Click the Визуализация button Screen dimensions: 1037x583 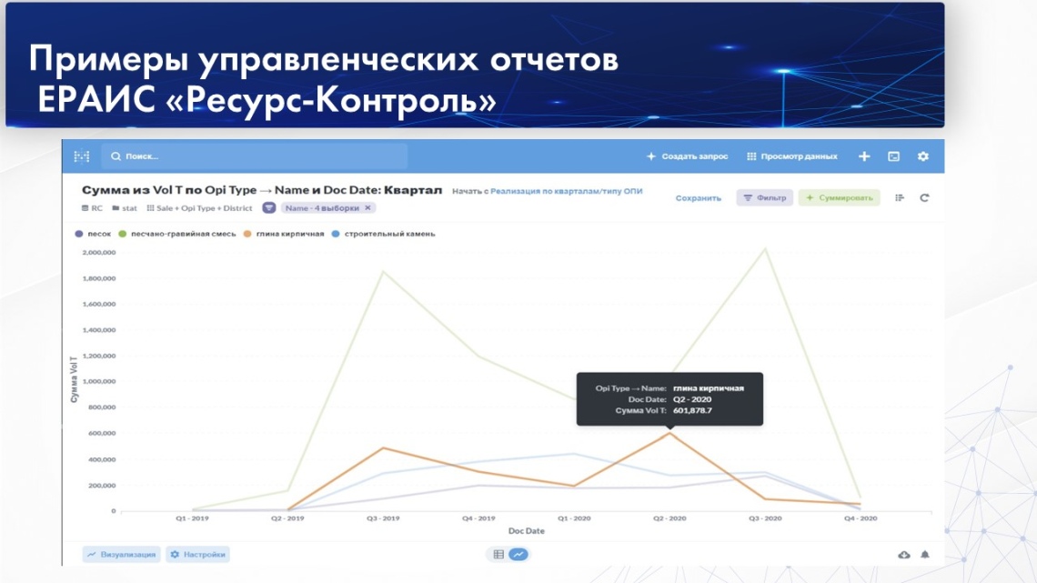tap(121, 554)
